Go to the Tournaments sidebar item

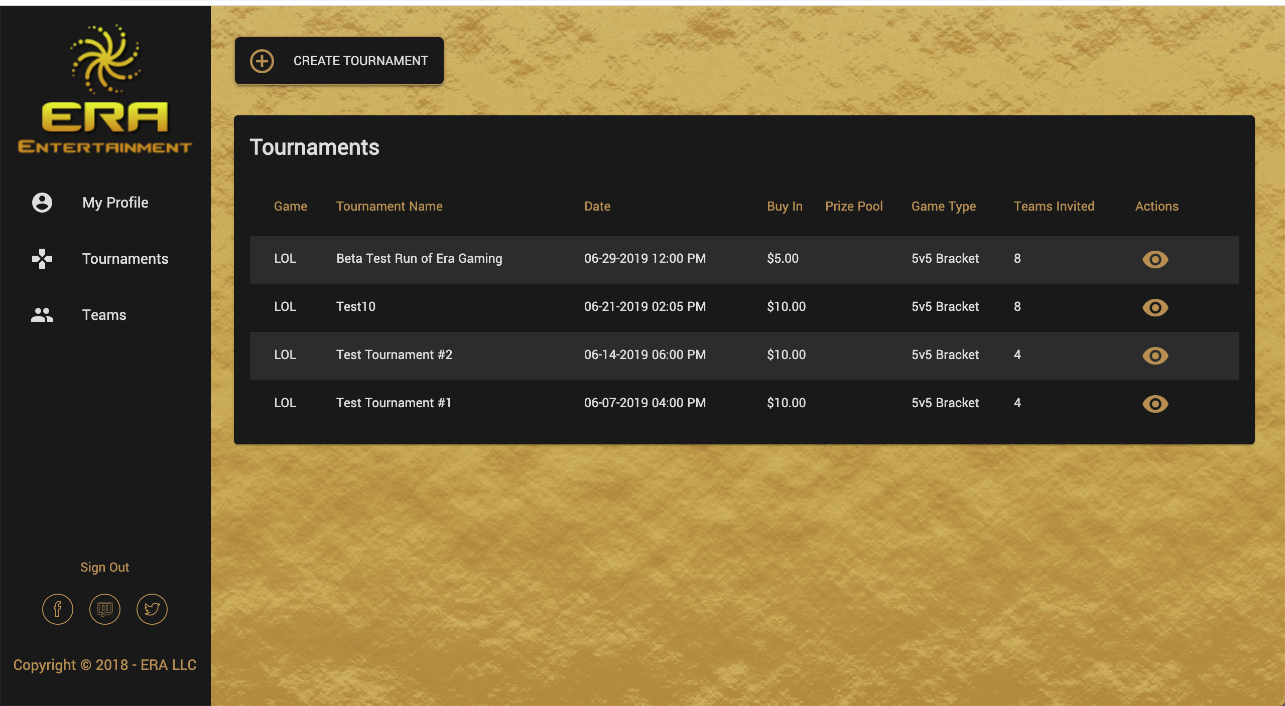click(x=105, y=259)
